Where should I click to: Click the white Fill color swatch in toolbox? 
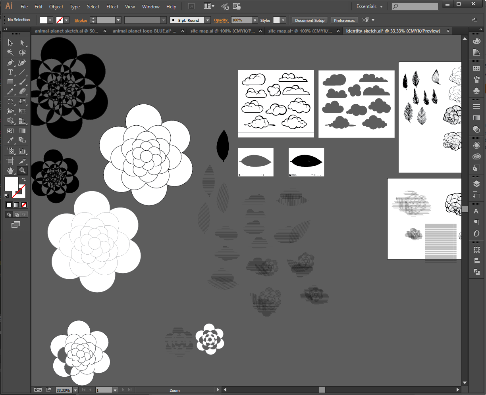11,184
